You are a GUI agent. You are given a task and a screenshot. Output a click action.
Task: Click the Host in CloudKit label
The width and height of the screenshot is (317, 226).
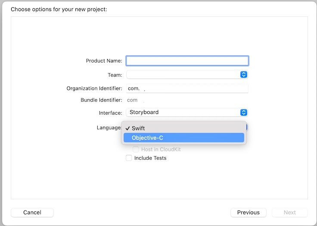coord(161,150)
